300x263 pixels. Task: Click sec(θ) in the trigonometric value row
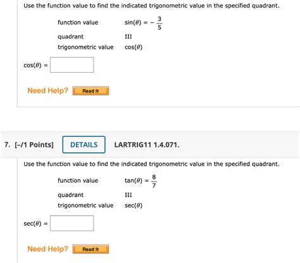coord(134,205)
